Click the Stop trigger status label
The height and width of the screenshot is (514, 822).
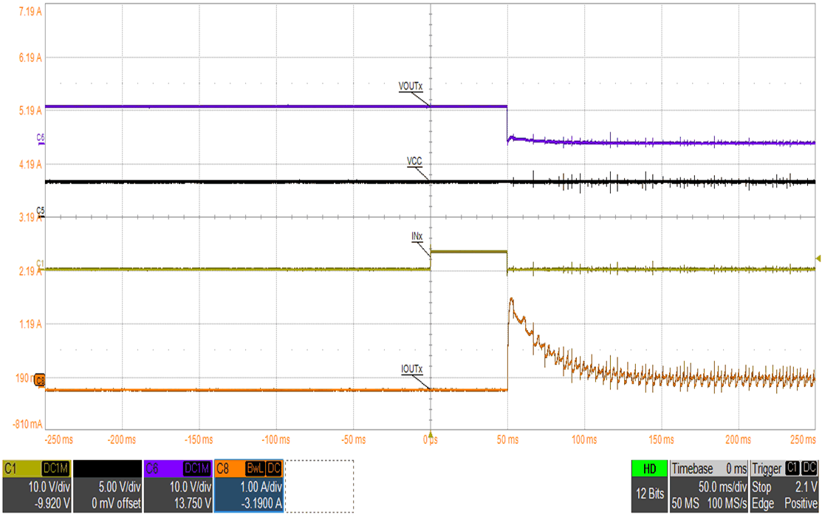tap(761, 487)
